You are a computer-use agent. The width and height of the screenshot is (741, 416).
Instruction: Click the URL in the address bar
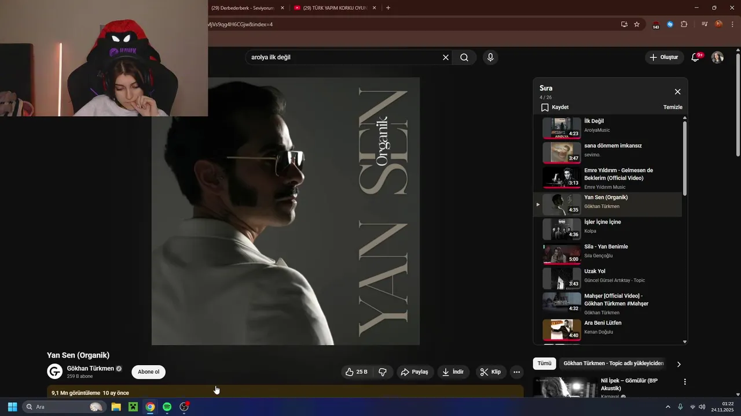240,24
